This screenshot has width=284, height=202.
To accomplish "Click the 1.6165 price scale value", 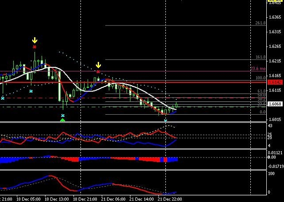I will tap(275, 76).
